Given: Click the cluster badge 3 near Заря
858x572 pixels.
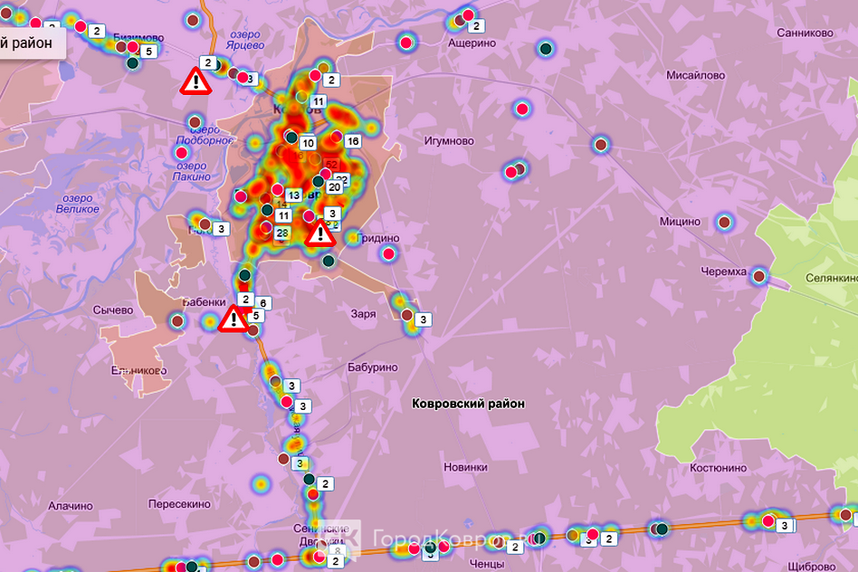Looking at the screenshot, I should coord(423,319).
